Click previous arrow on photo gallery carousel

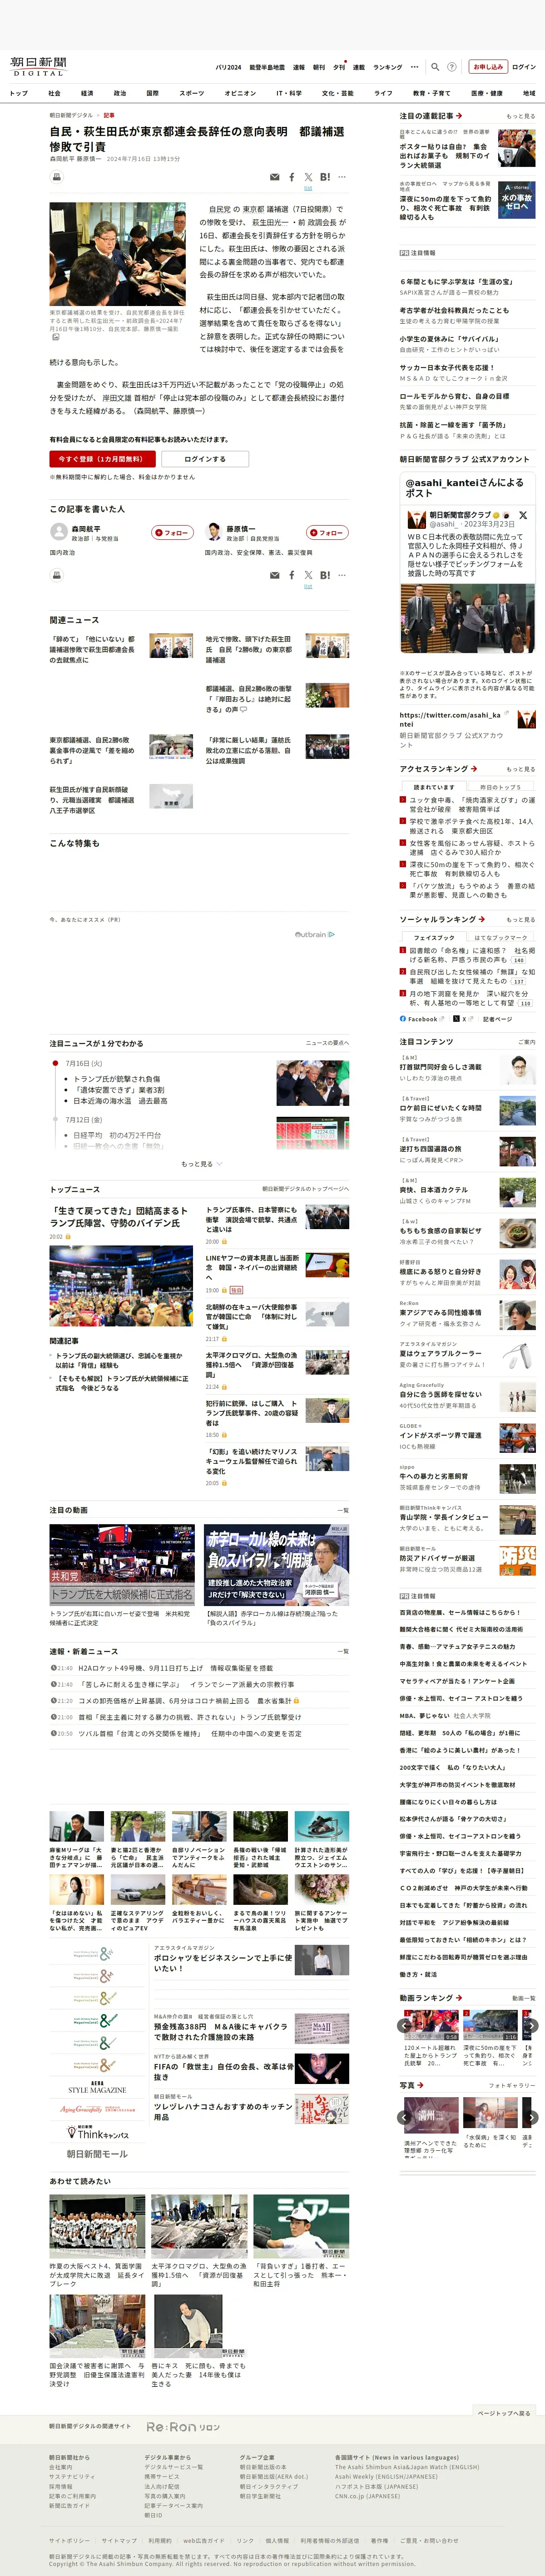[404, 2117]
